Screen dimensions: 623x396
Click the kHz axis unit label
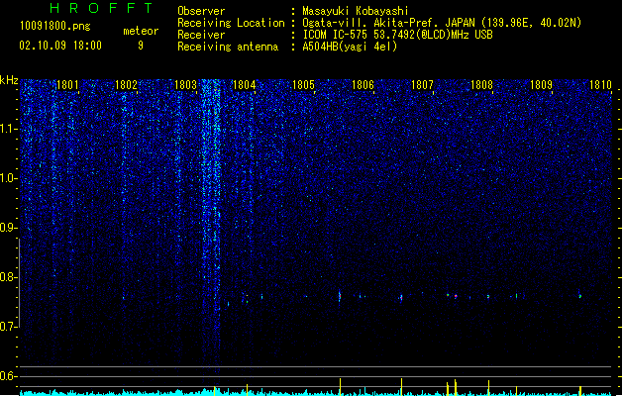click(9, 80)
